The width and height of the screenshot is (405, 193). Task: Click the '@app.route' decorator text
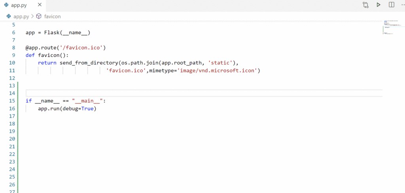pos(41,48)
